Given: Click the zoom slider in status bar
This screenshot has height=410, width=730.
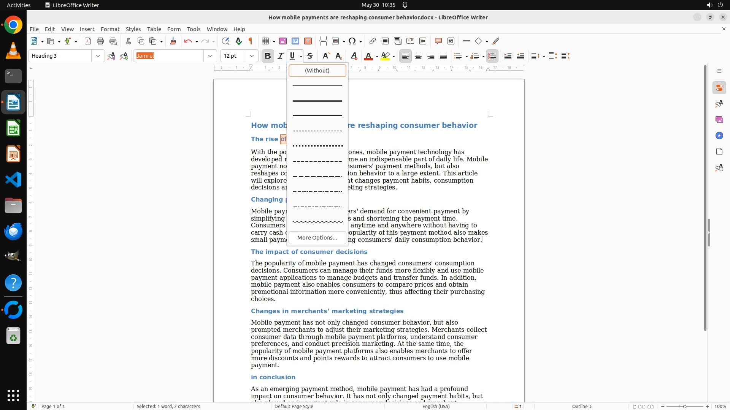Looking at the screenshot, I should click(684, 406).
